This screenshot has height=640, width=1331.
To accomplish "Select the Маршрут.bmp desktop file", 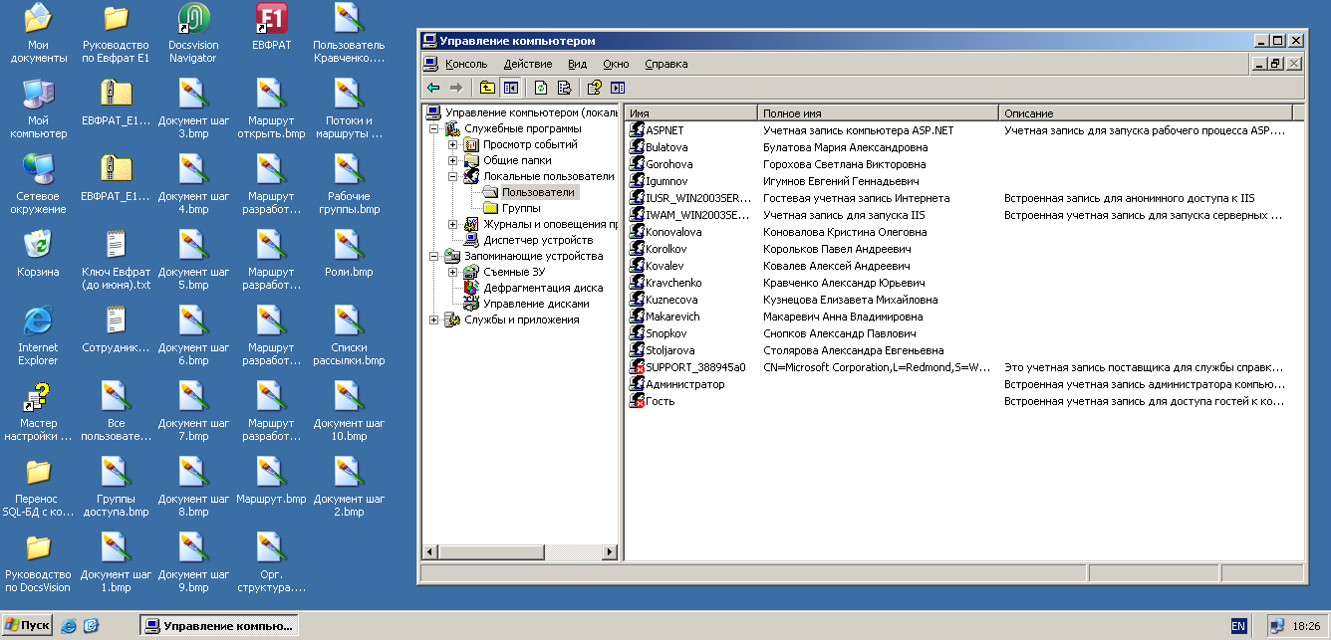I will coord(271,481).
